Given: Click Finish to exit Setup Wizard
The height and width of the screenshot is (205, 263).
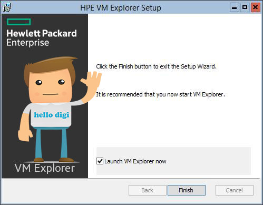Looking at the screenshot, I should [187, 190].
